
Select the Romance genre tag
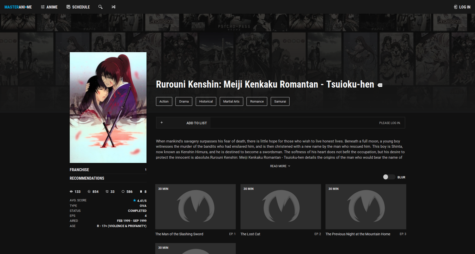pyautogui.click(x=257, y=101)
